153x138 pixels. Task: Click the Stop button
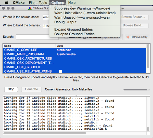(11, 89)
